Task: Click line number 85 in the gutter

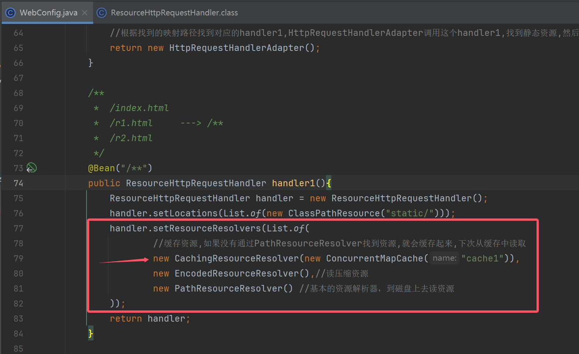Action: (x=19, y=349)
